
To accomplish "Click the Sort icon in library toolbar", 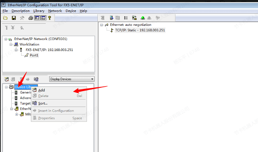I will pyautogui.click(x=36, y=79).
